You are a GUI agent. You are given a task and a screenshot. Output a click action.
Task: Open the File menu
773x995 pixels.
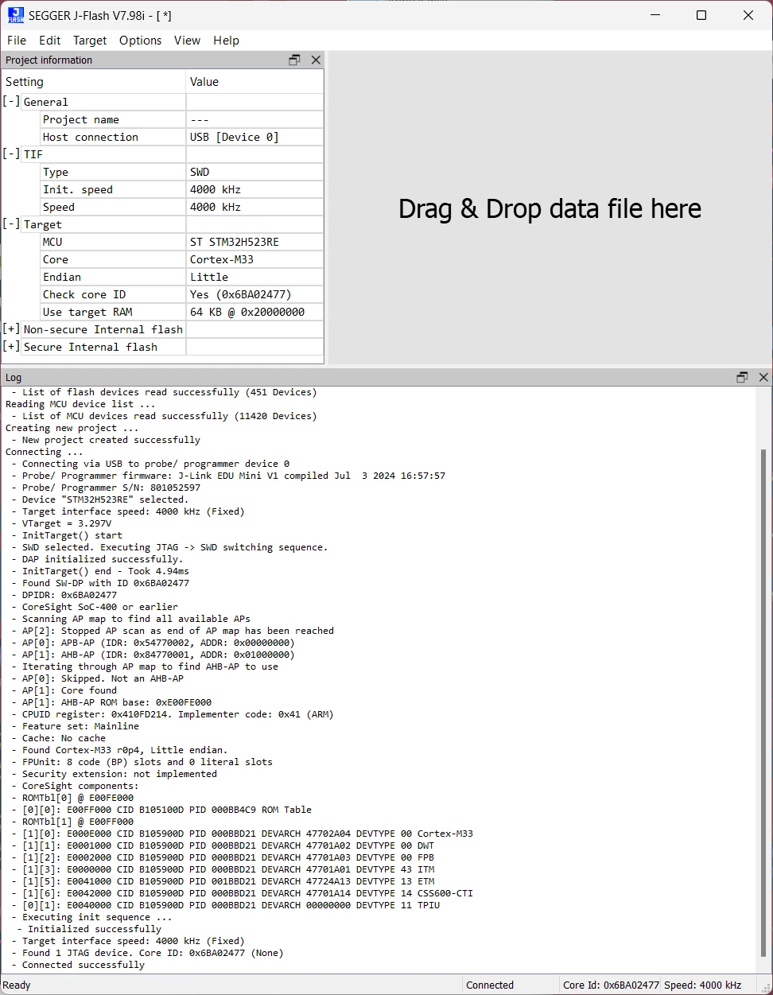(x=17, y=41)
